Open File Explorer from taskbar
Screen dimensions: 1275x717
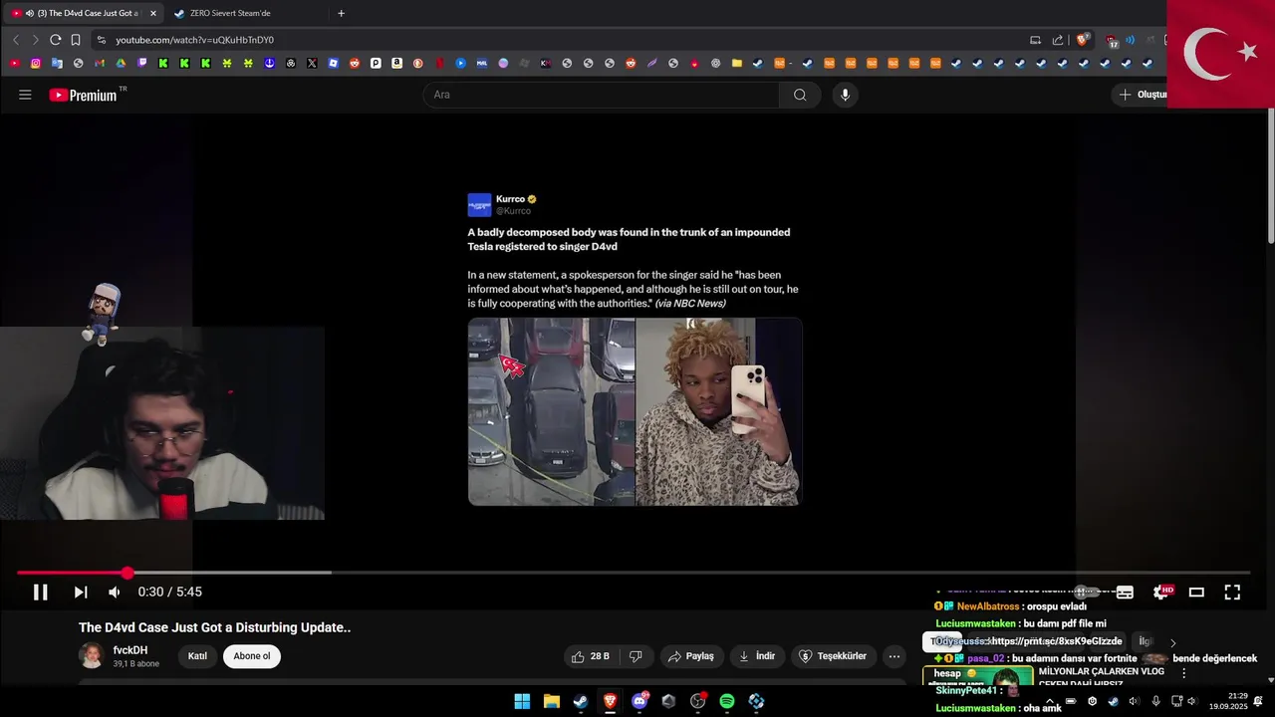point(551,701)
